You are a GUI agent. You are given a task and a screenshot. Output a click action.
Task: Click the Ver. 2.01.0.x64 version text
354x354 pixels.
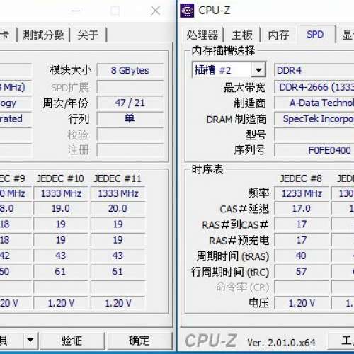[x=281, y=343]
